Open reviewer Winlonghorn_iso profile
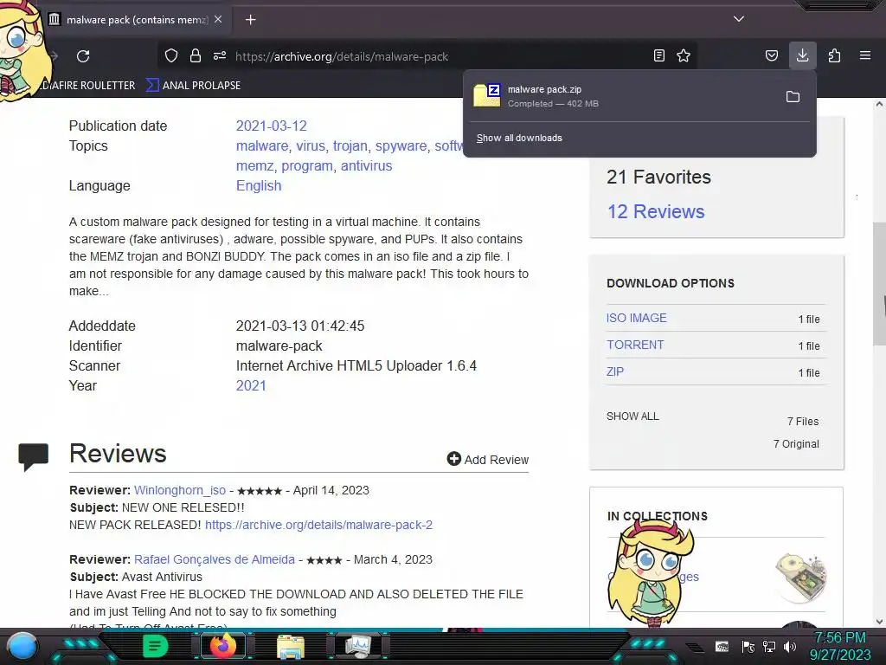Screen dimensions: 886x665 click(x=180, y=490)
